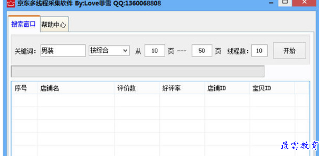Viewport: 321px width, 156px height.
Task: Click the 评价数 column header
Action: [137, 88]
